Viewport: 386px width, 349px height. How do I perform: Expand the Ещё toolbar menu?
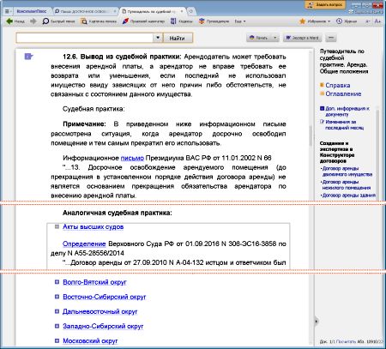pyautogui.click(x=240, y=21)
